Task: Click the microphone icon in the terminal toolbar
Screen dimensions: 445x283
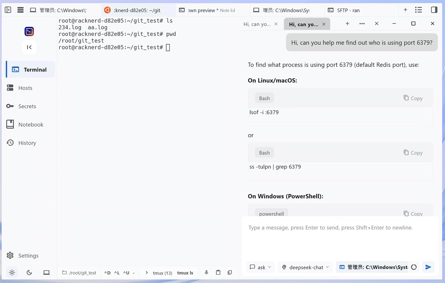Action: (x=207, y=273)
